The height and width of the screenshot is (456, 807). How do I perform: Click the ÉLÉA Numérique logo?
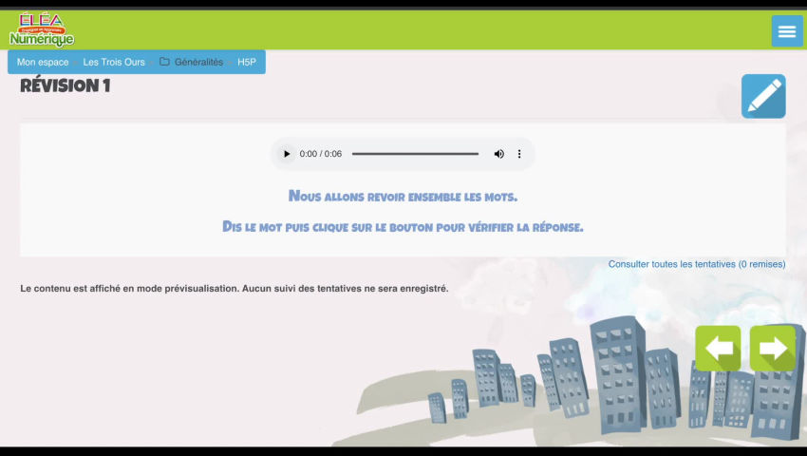pos(42,30)
